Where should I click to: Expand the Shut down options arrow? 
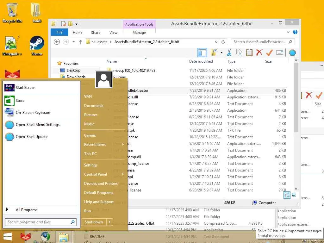tap(109, 222)
